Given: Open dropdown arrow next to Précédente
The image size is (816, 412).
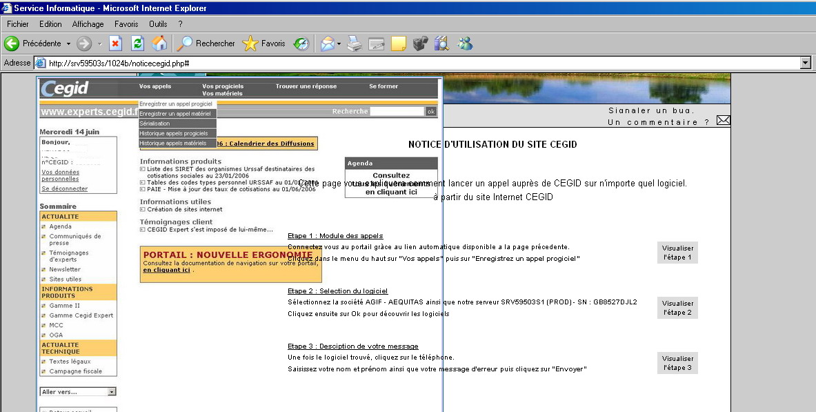Looking at the screenshot, I should click(68, 43).
